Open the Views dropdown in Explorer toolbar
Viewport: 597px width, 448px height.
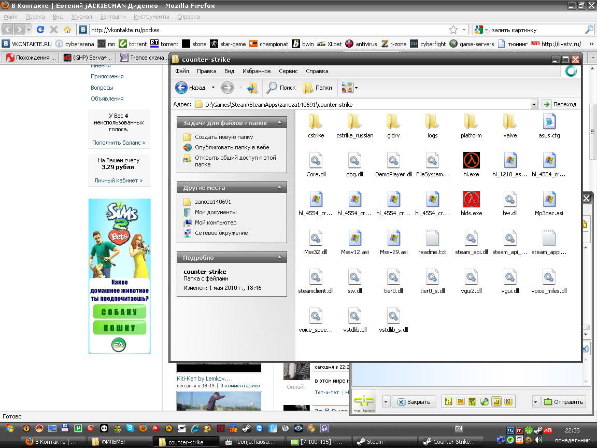click(349, 88)
